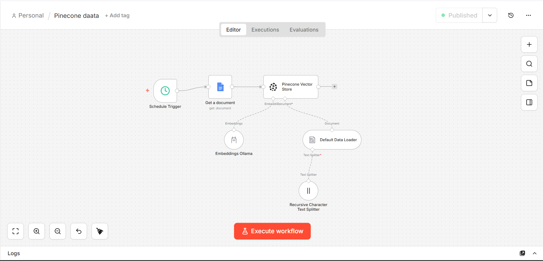Click the Published status button
The width and height of the screenshot is (543, 261).
(459, 15)
